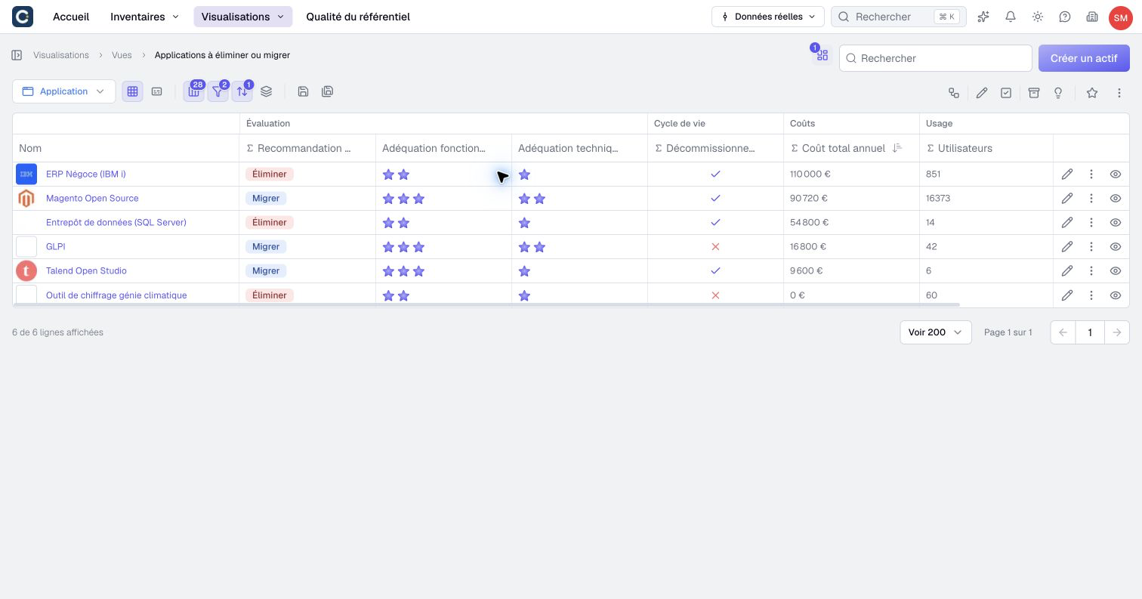The image size is (1142, 599).
Task: Toggle the light/dark theme sun icon
Action: coord(1038,17)
